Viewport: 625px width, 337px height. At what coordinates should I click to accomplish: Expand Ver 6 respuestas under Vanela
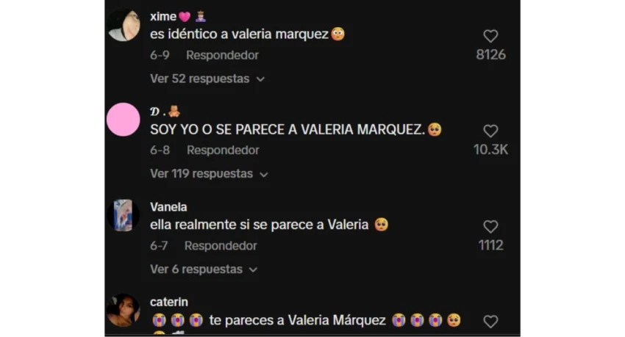tap(204, 269)
